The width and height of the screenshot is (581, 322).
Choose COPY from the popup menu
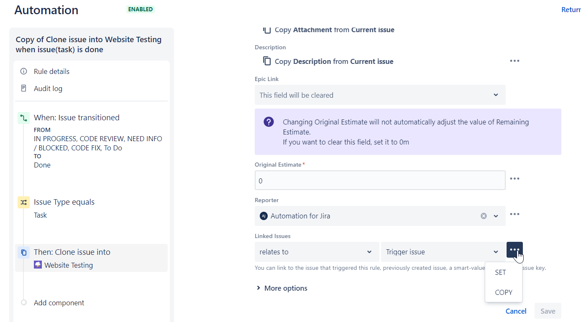point(504,292)
